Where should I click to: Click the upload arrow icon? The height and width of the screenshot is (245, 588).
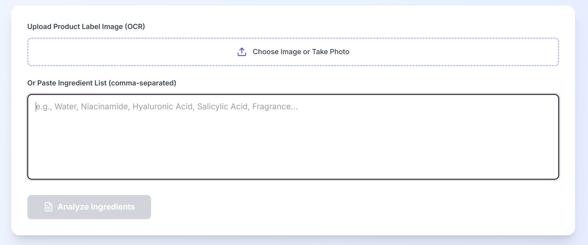[242, 52]
